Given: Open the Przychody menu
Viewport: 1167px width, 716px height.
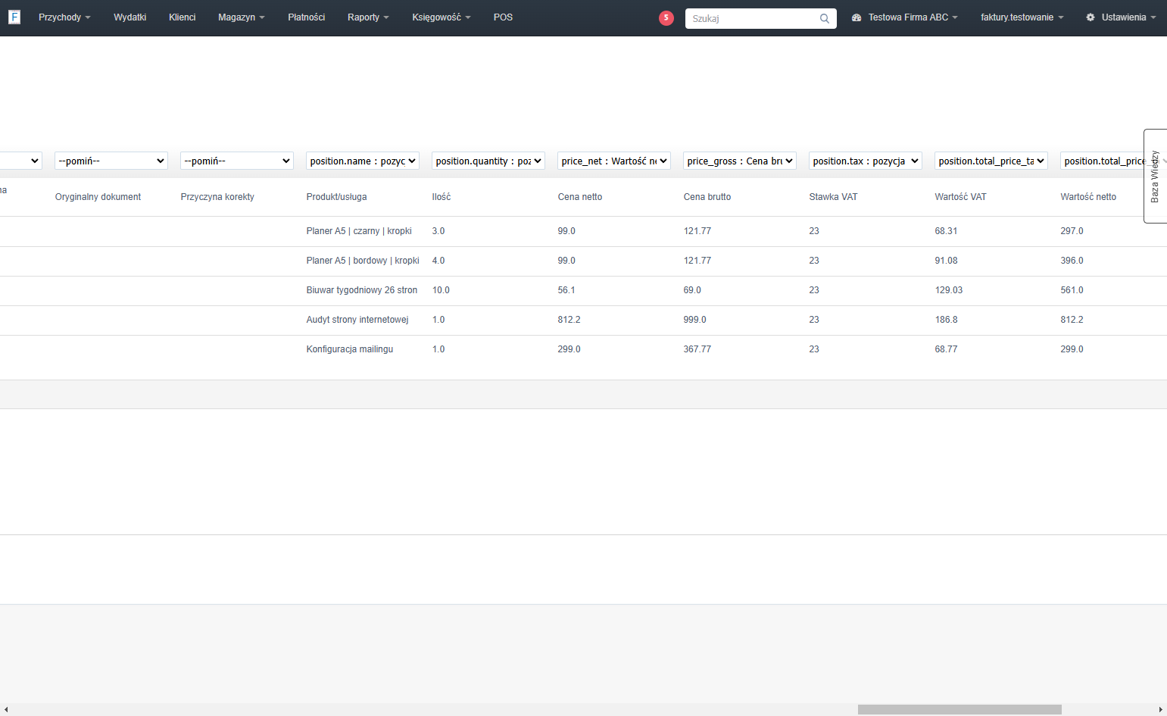Looking at the screenshot, I should pos(64,17).
